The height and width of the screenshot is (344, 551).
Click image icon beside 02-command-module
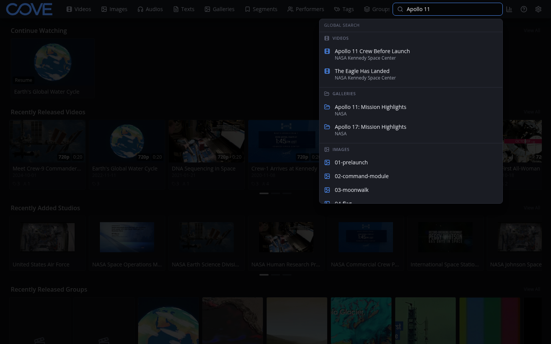pos(327,176)
